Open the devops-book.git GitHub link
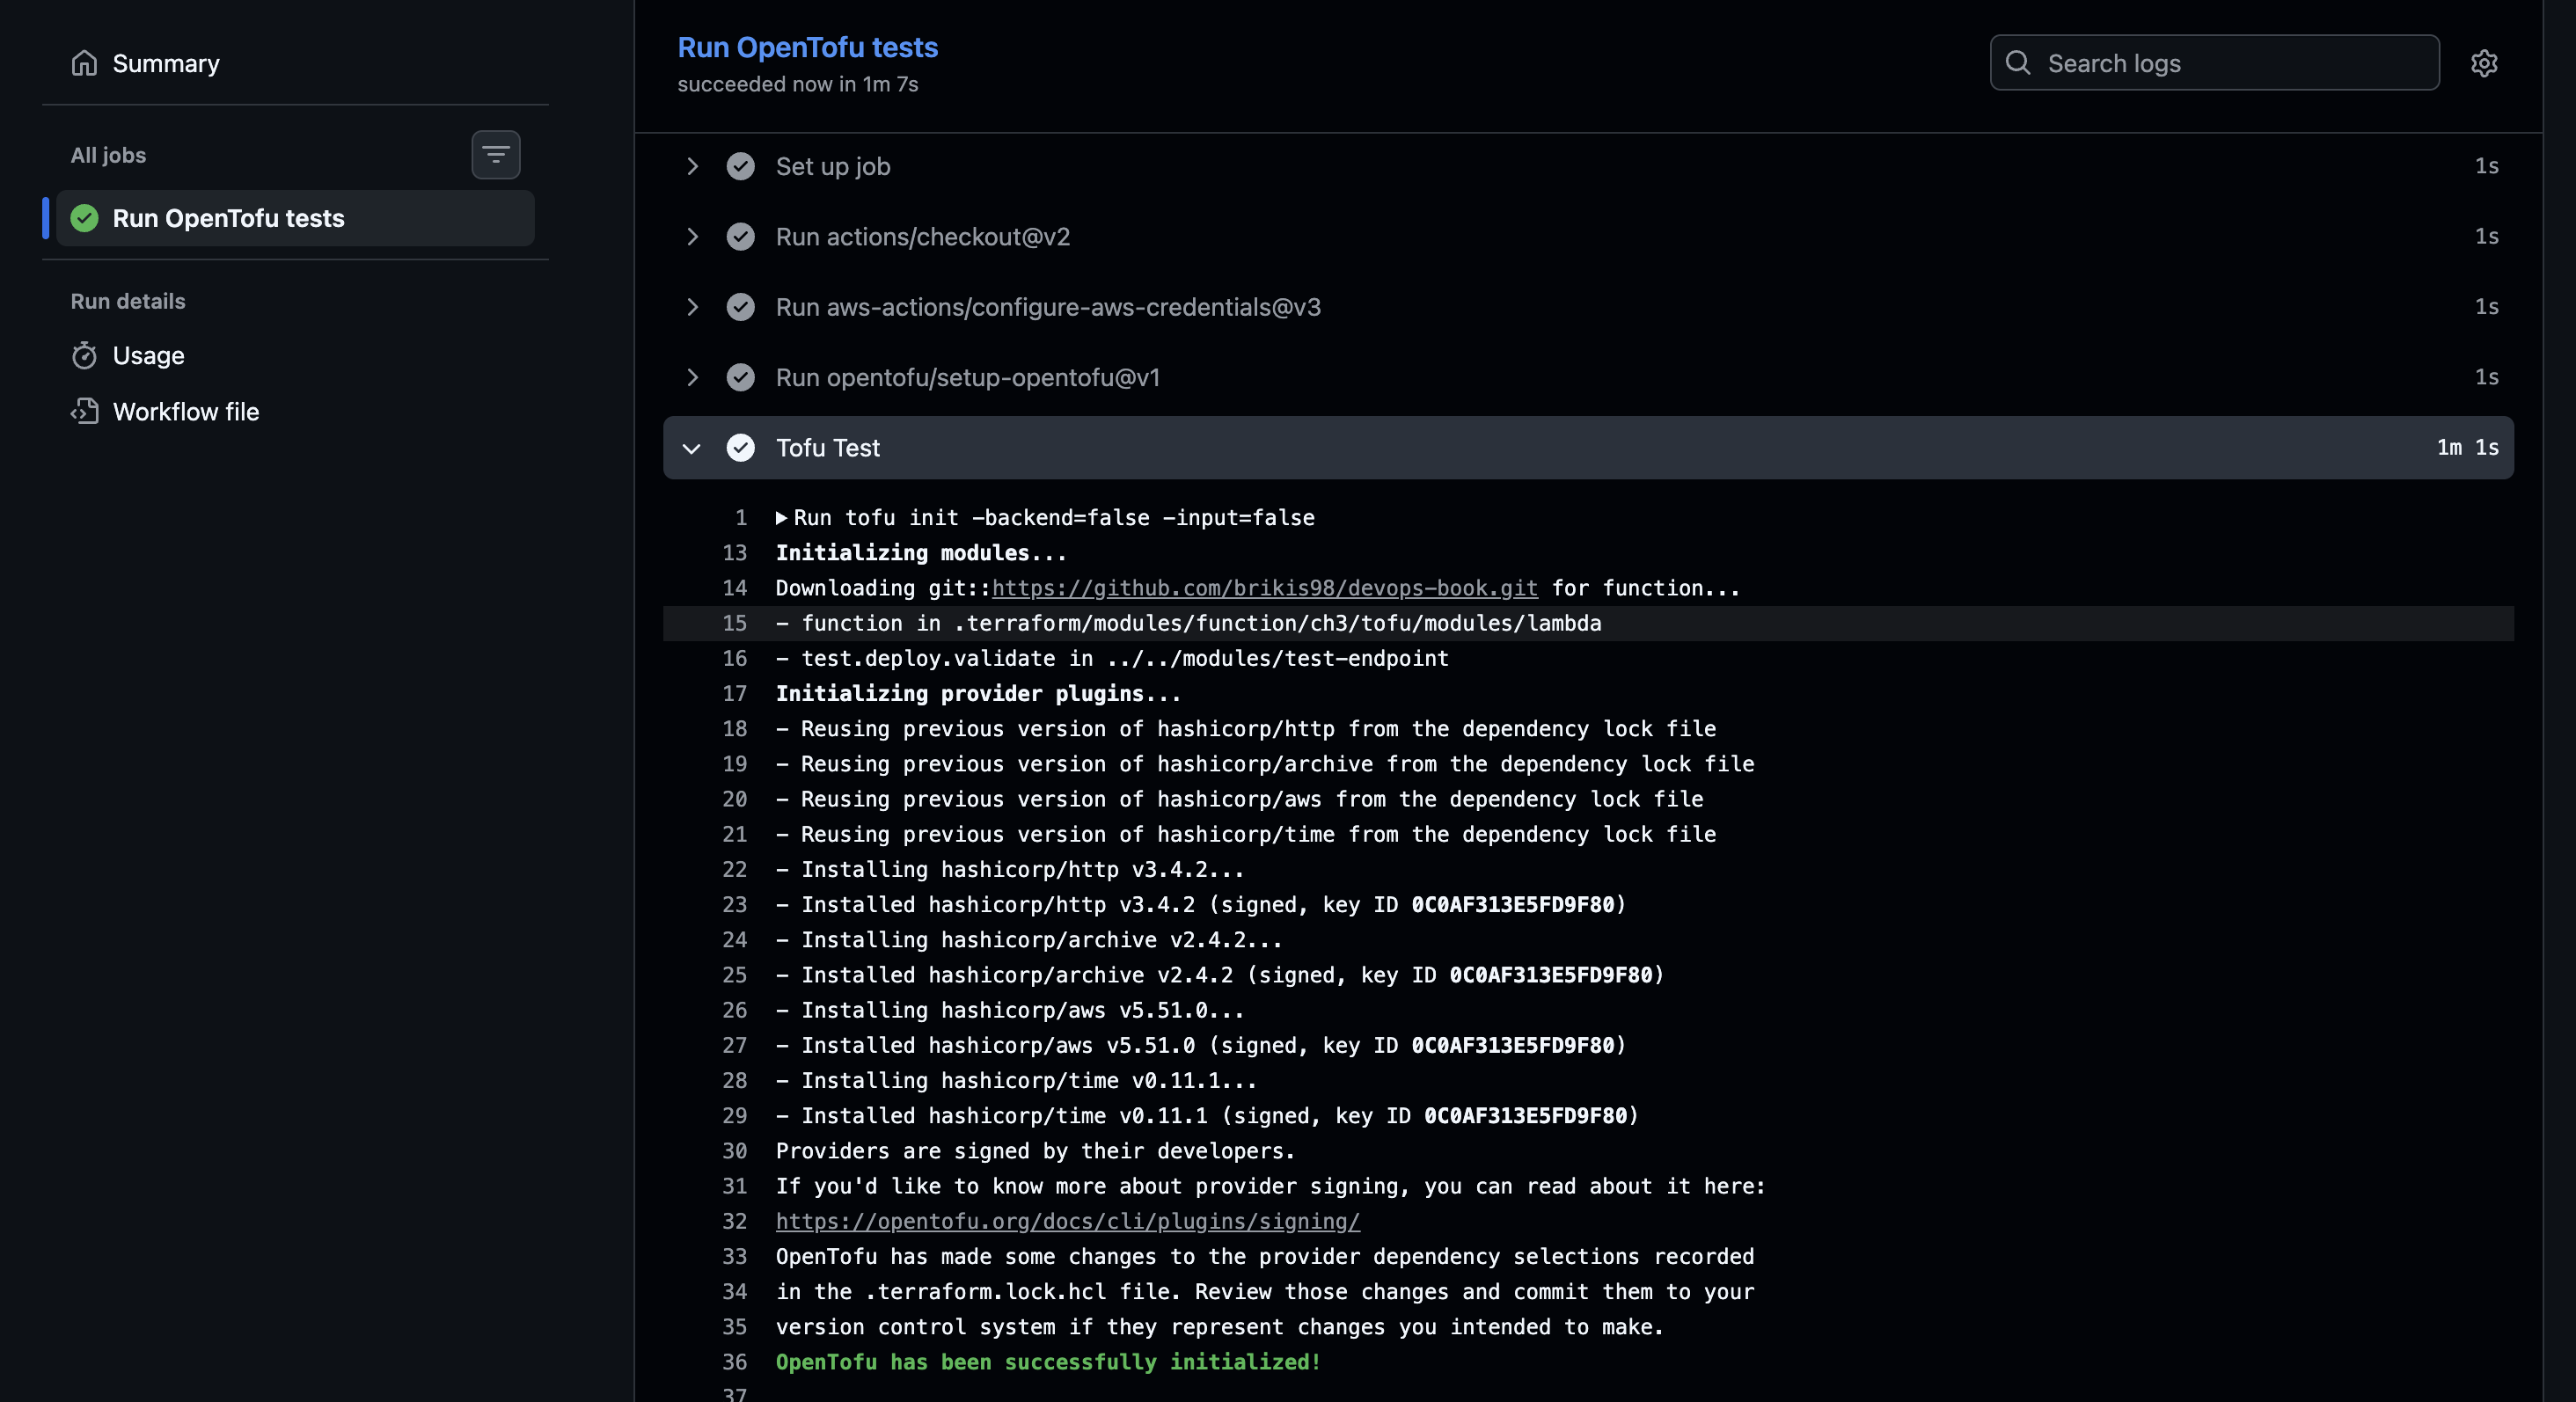The height and width of the screenshot is (1402, 2576). (1264, 588)
